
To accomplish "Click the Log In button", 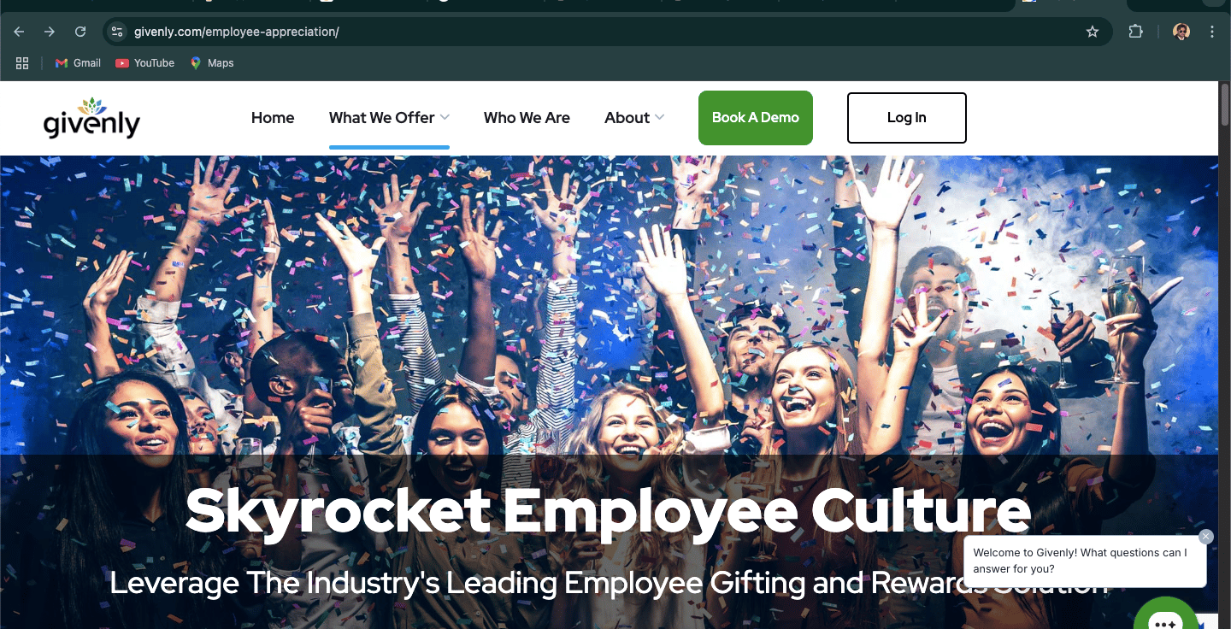I will pyautogui.click(x=907, y=118).
